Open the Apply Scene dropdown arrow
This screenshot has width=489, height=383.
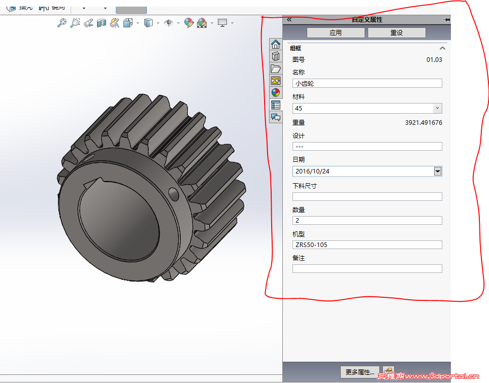click(212, 23)
